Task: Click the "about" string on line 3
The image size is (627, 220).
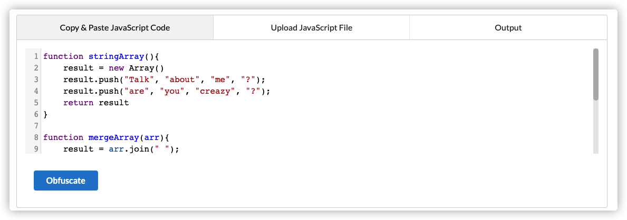Action: click(183, 79)
